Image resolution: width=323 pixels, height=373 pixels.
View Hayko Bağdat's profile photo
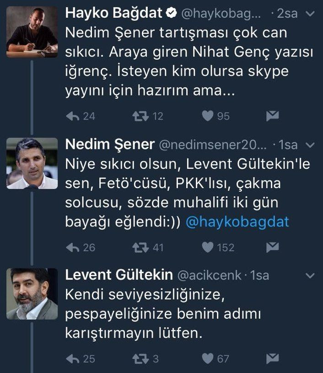point(32,32)
